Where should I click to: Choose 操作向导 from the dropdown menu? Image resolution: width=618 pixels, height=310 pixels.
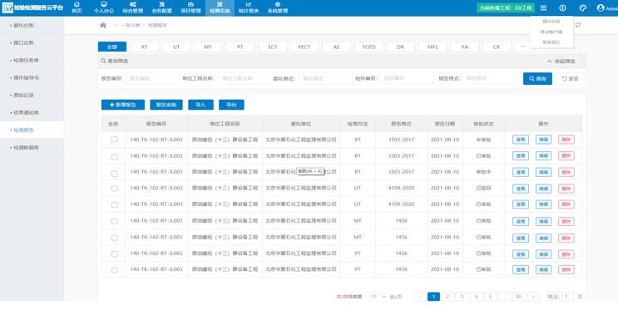coord(551,22)
